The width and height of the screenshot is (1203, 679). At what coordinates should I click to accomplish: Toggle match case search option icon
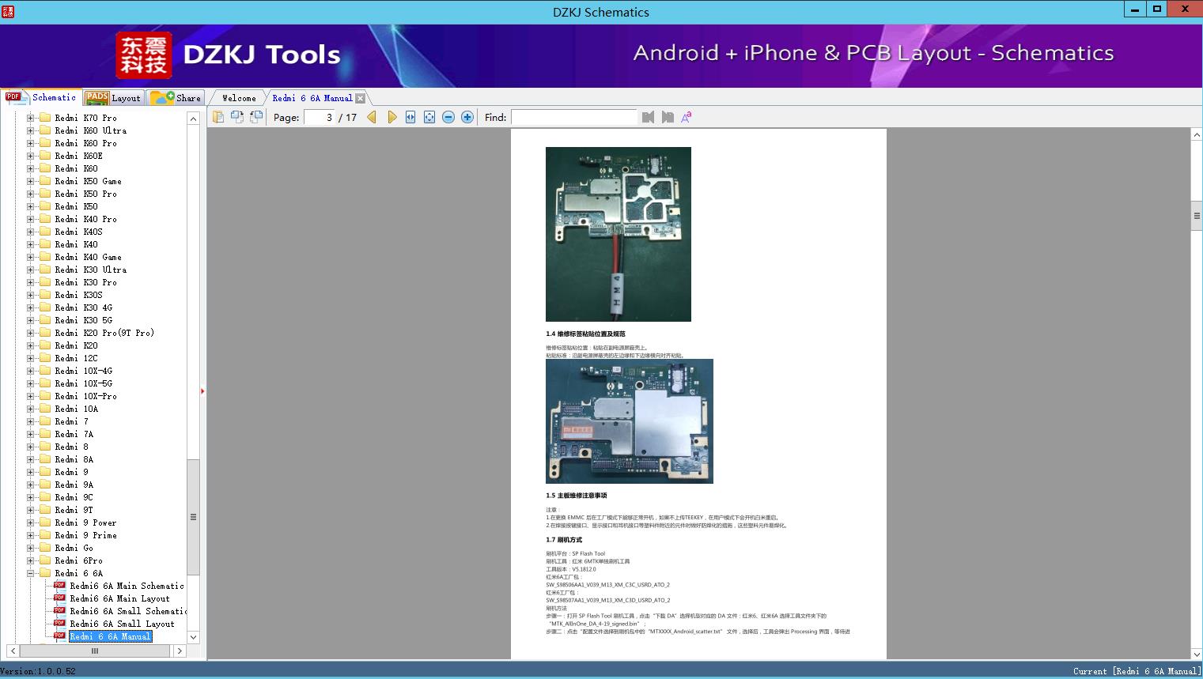point(687,117)
